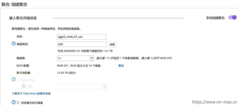Click the text 13.05 TB (估计)
The image size is (239, 106).
click(66, 73)
